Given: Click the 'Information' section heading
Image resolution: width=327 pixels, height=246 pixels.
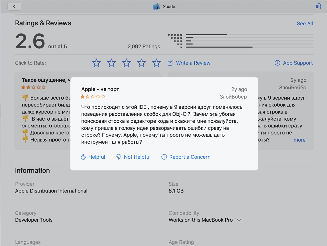Looking at the screenshot, I should click(x=32, y=170).
